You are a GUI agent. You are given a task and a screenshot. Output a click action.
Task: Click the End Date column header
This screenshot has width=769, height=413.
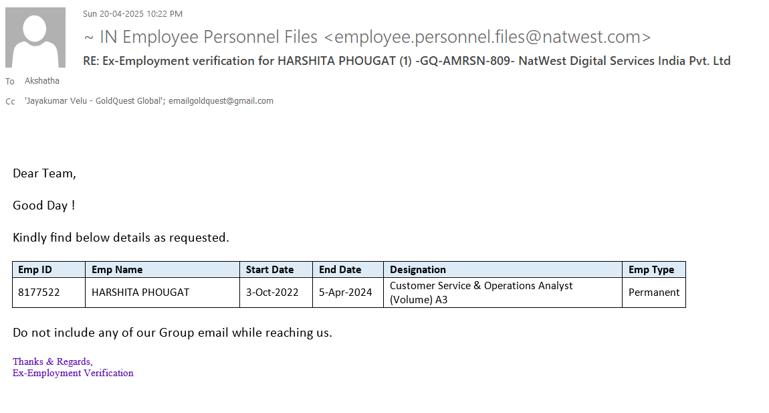(x=340, y=270)
